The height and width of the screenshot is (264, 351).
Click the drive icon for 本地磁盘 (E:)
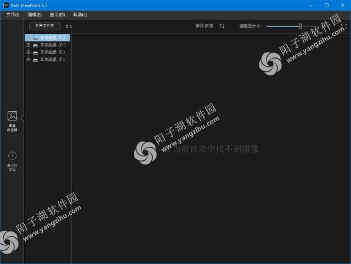coord(35,53)
